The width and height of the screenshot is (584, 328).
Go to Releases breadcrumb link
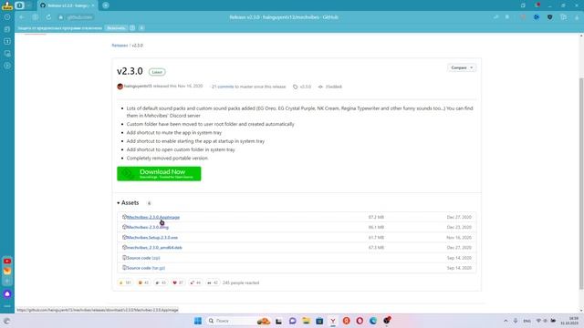point(120,46)
